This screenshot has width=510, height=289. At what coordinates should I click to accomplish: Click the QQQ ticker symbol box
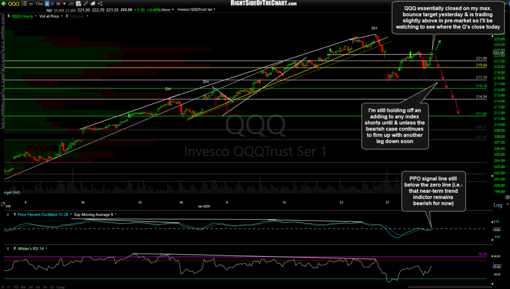pos(13,4)
